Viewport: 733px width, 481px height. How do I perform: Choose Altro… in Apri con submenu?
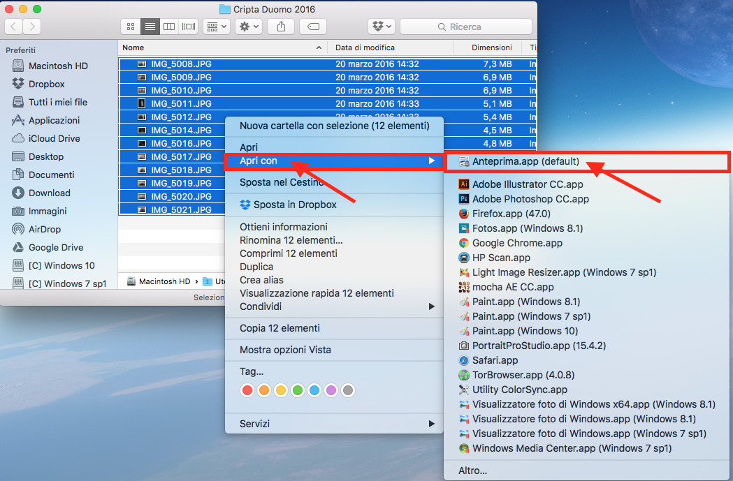[x=587, y=471]
